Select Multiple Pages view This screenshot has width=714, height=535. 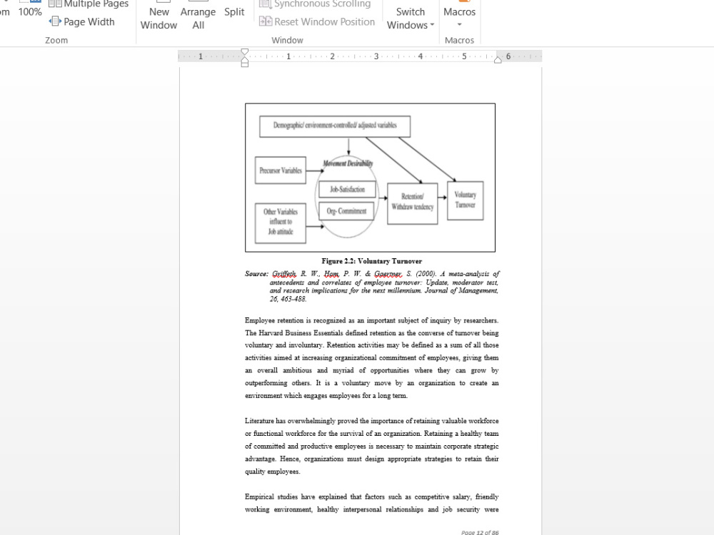click(89, 4)
